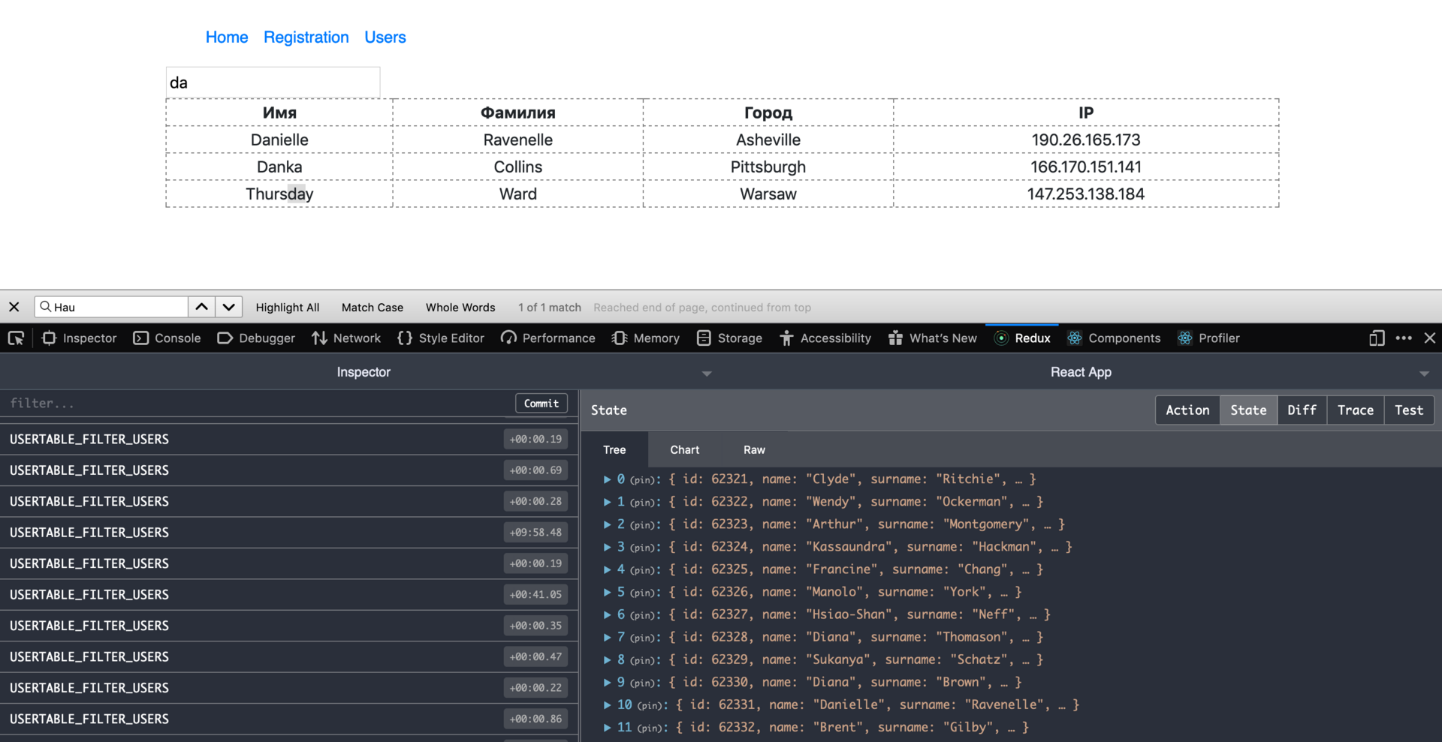Switch to the Diff view

point(1302,410)
